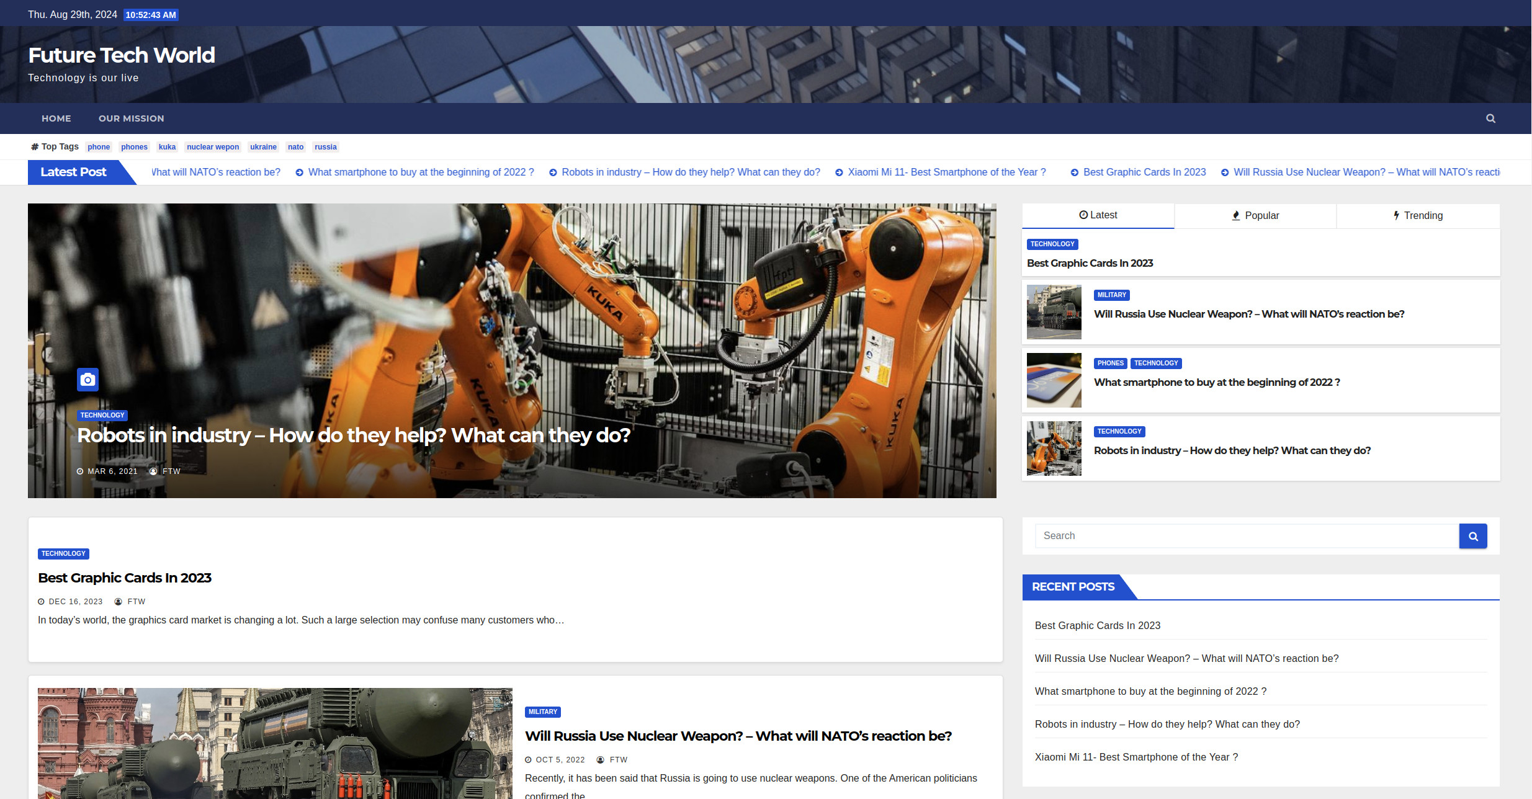Switch to the Trending tab

1417,216
